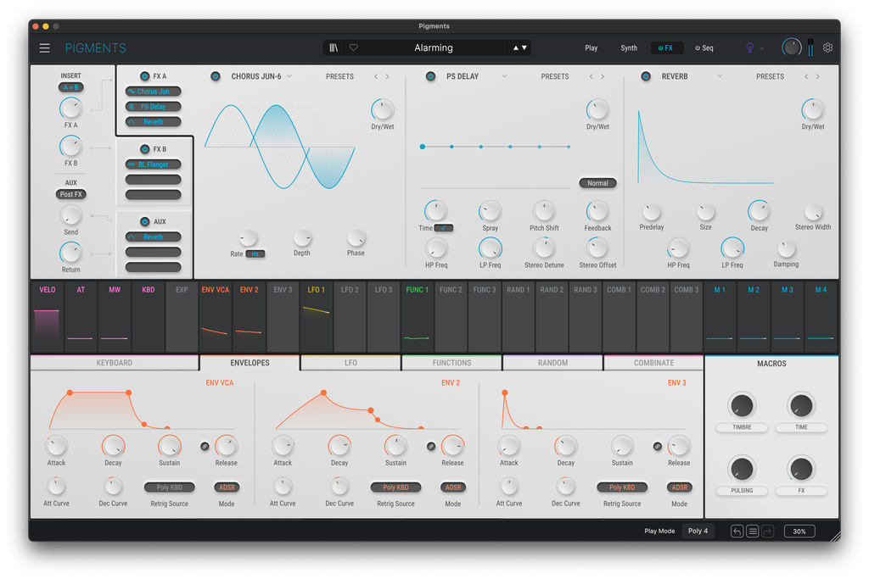Screen dimensions: 869x579
Task: Open the preset library browser icon
Action: pos(334,47)
